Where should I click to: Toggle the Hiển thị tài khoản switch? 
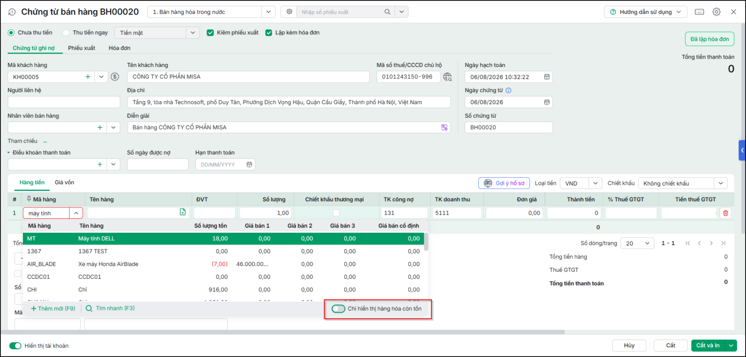coord(15,346)
